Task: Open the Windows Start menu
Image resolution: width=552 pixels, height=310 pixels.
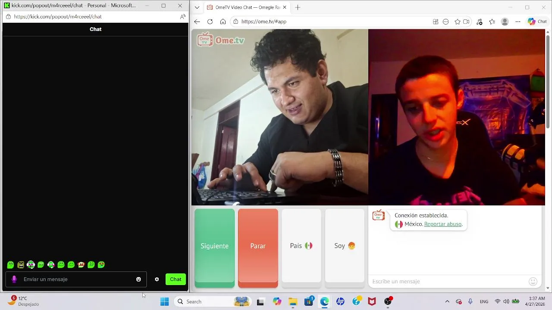Action: tap(164, 302)
